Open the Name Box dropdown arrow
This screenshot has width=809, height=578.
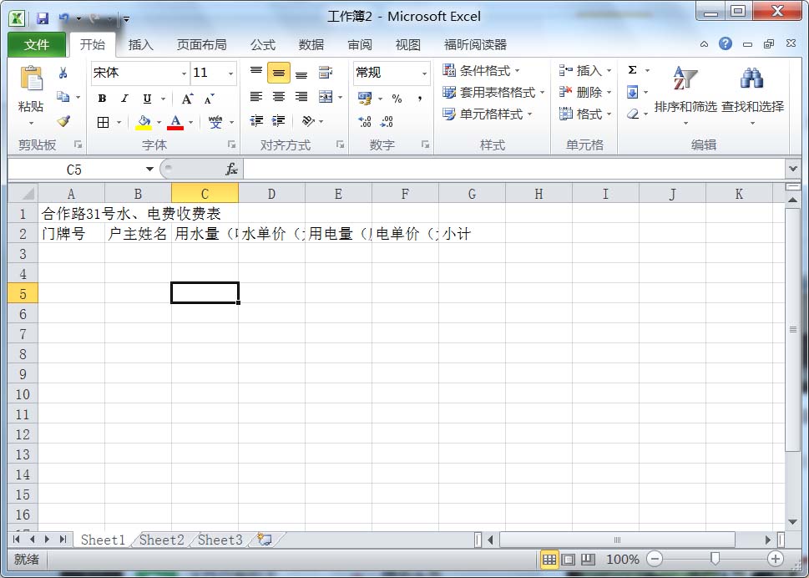[149, 170]
